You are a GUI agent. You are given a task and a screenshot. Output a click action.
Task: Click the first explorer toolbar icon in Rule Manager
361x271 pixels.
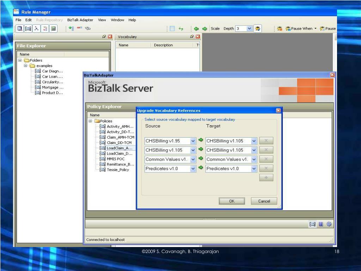coord(20,29)
